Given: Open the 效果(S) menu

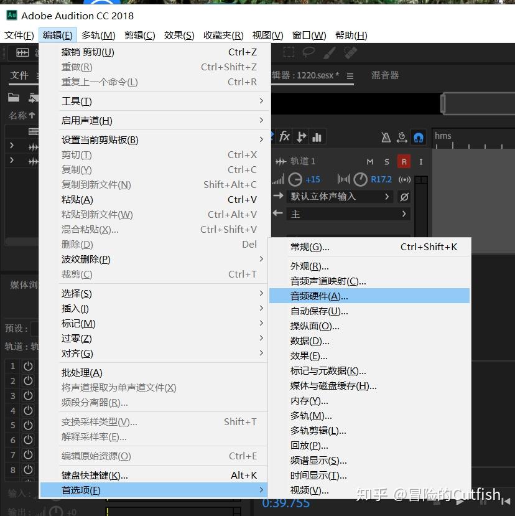Looking at the screenshot, I should pyautogui.click(x=179, y=35).
